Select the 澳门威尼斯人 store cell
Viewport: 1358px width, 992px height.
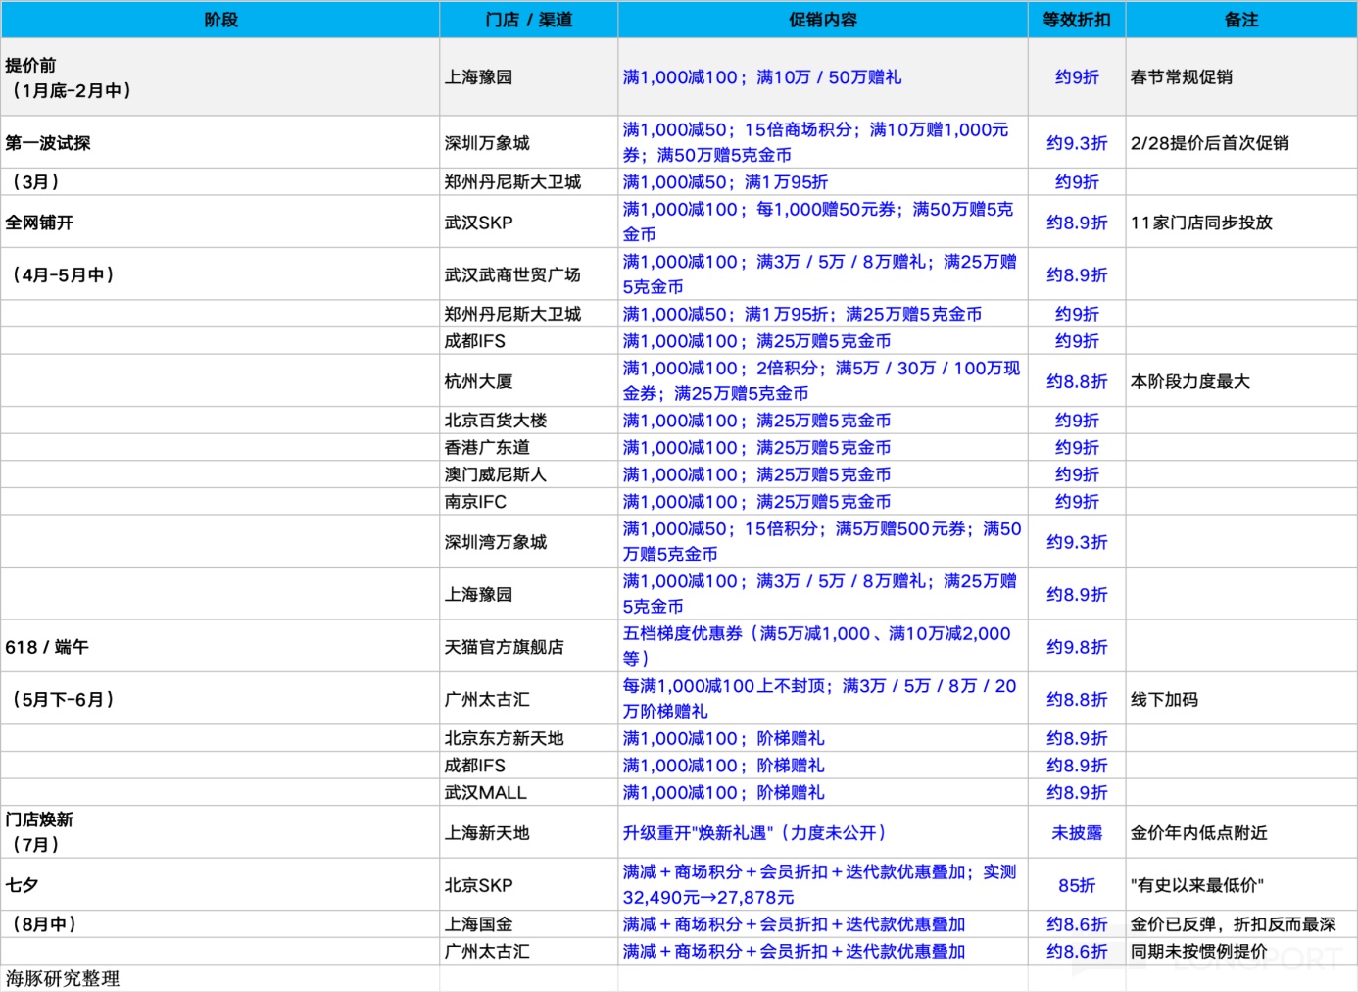tap(529, 474)
